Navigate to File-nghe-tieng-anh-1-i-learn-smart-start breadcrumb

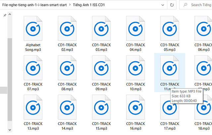pos(35,5)
